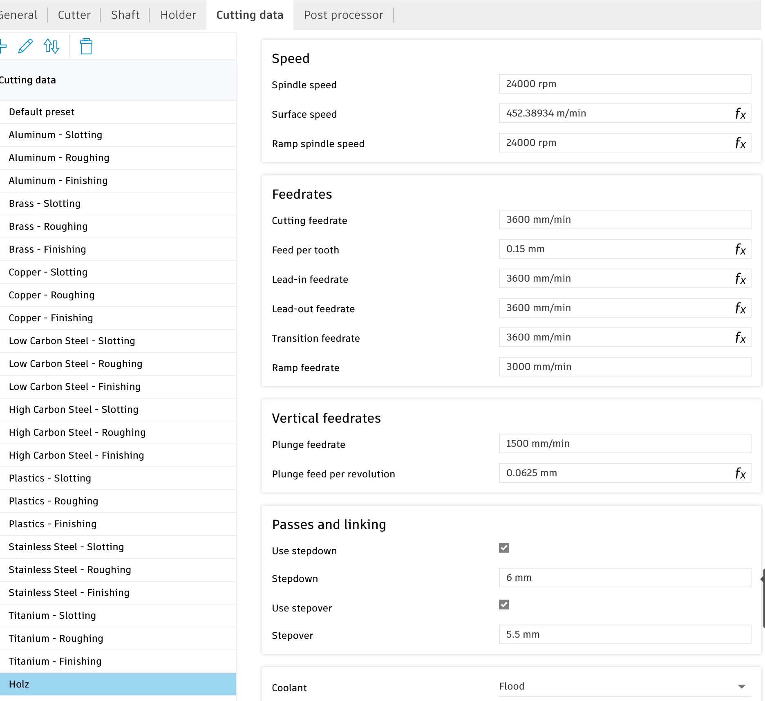Open fx expression for Lead-out feedrate

point(740,308)
